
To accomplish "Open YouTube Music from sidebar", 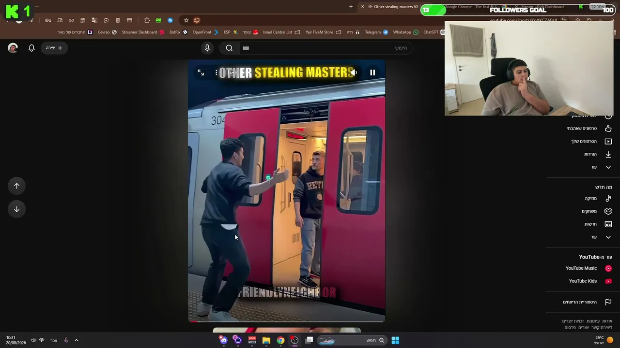I will pos(588,268).
